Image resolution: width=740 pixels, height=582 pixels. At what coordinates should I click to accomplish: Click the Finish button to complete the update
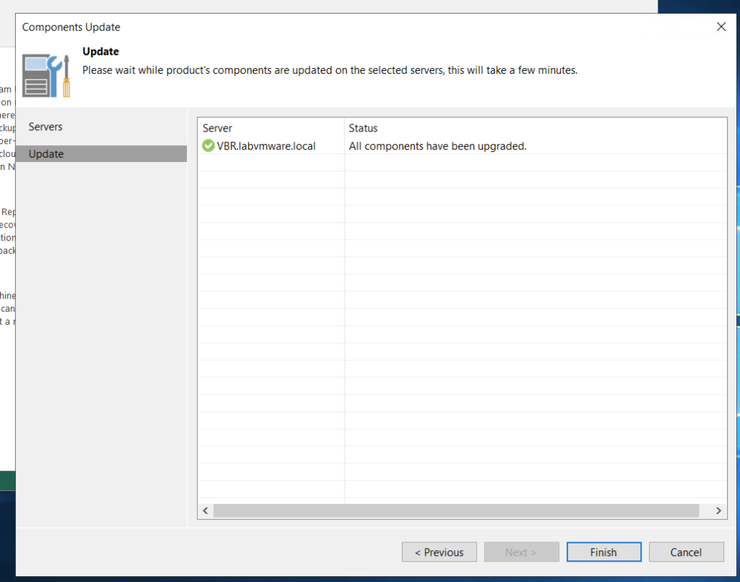tap(603, 552)
